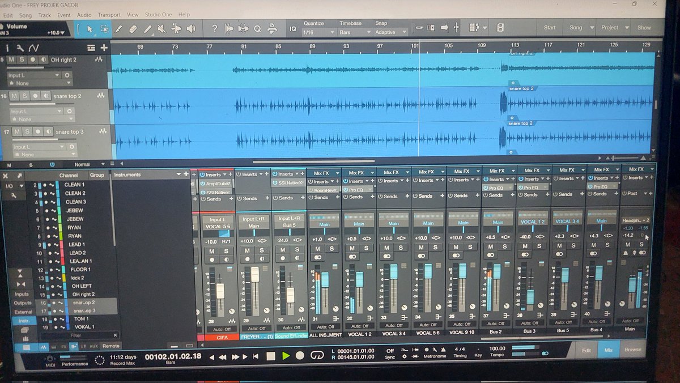Switch to the Mix view tab
This screenshot has height=383, width=680.
click(x=609, y=350)
